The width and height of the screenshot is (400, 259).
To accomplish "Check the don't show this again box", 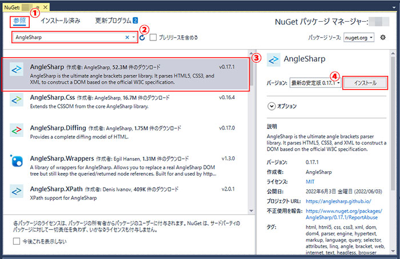I will tap(17, 241).
